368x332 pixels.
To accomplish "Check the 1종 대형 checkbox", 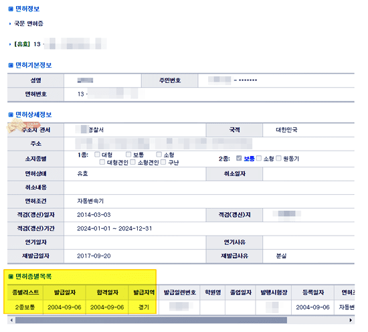I will (97, 155).
